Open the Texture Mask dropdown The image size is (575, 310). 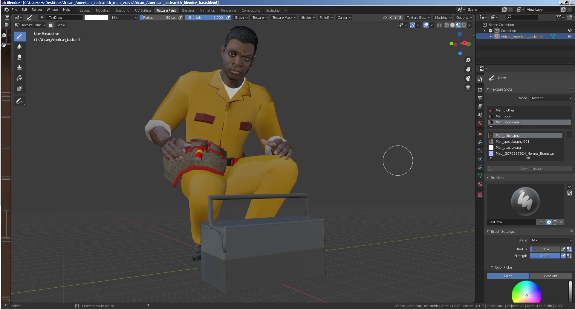click(284, 18)
